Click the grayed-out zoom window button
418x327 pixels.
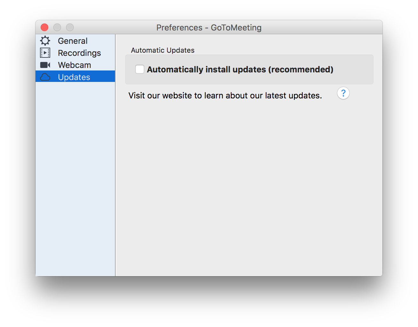(70, 27)
